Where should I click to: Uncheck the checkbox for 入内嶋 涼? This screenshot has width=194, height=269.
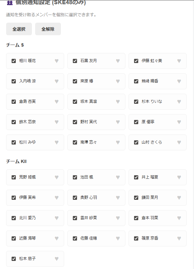tap(14, 81)
